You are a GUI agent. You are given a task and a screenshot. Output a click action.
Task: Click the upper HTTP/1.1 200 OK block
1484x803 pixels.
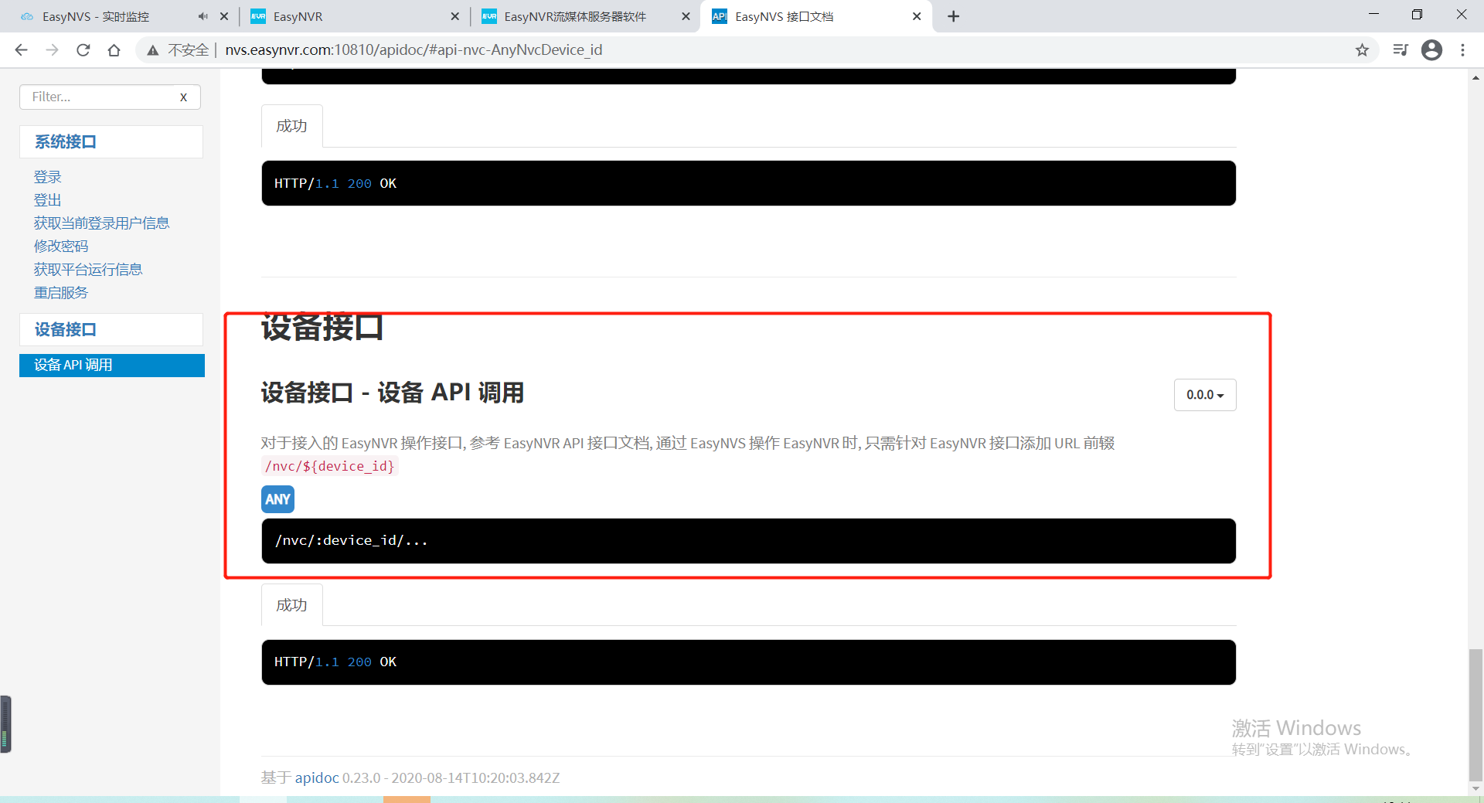pyautogui.click(x=748, y=183)
